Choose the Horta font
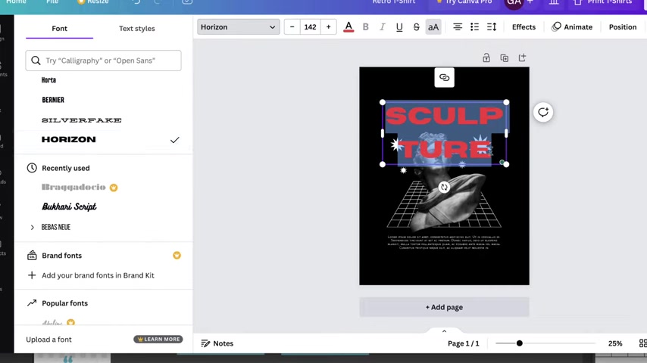The image size is (647, 363). click(48, 80)
